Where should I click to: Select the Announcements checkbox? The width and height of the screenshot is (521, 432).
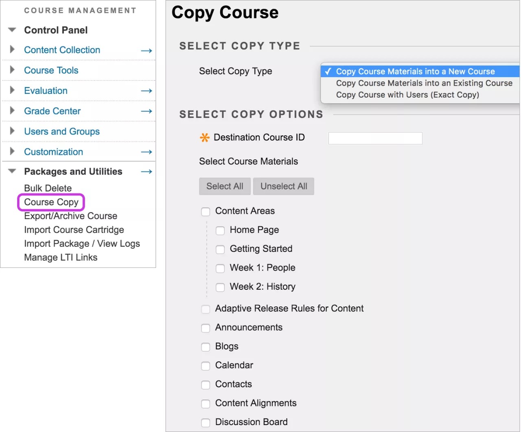[x=206, y=328]
